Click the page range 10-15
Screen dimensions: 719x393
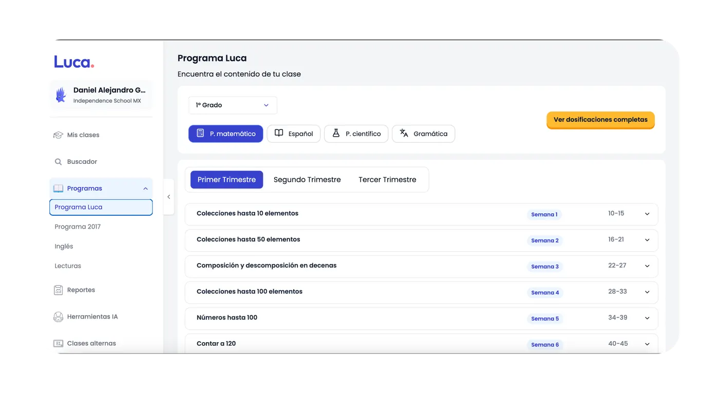tap(616, 213)
